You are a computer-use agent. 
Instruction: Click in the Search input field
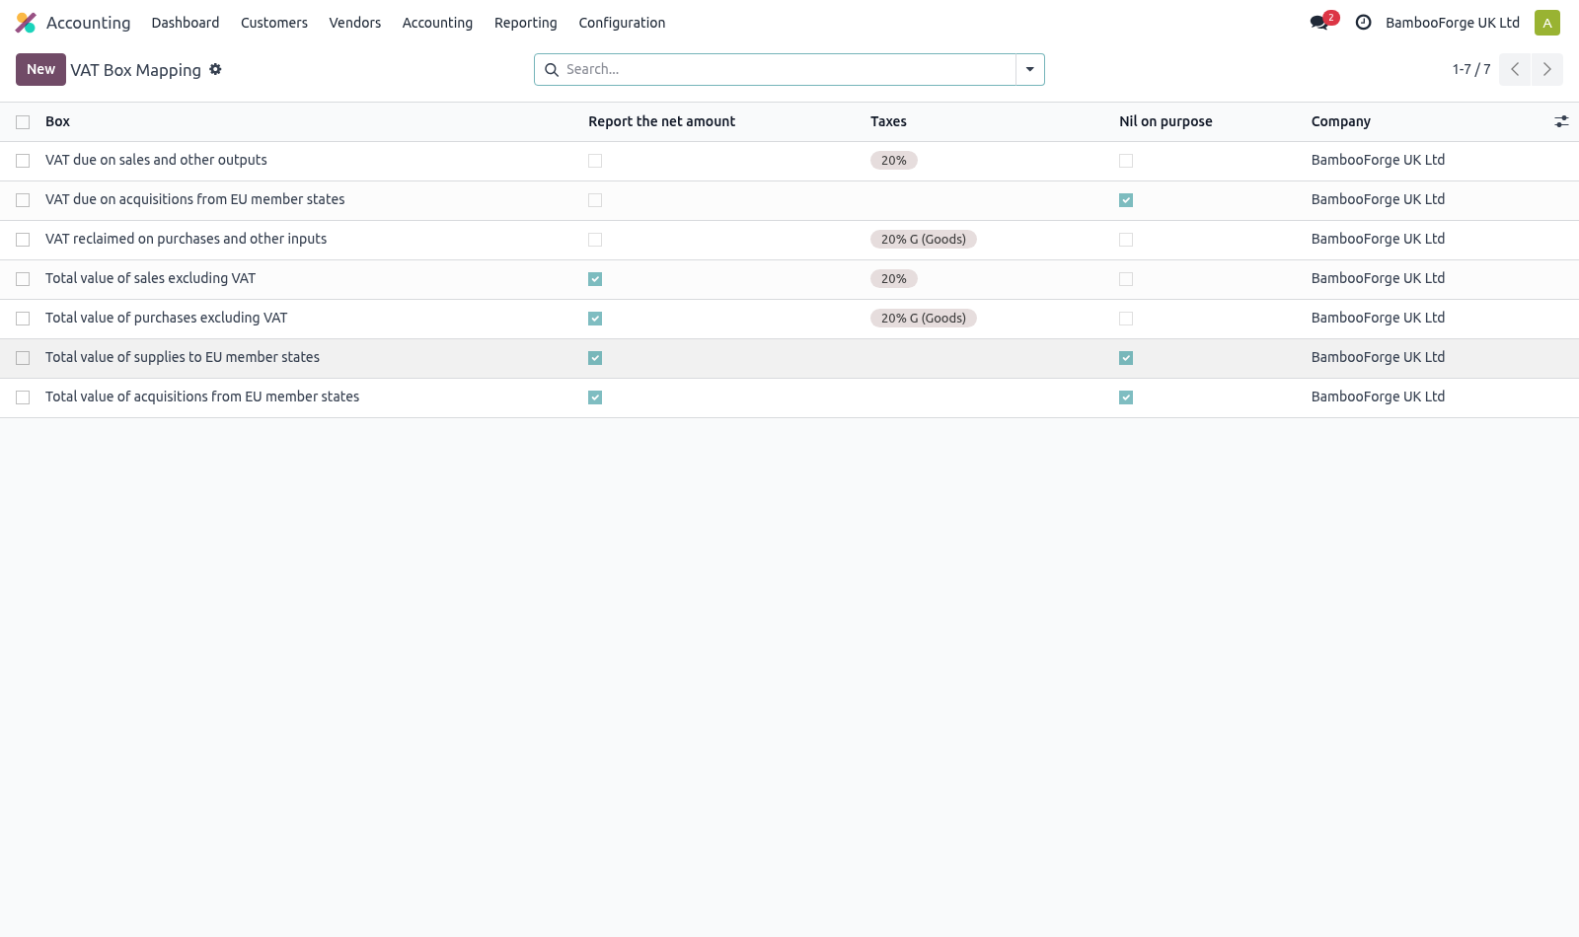(x=788, y=69)
